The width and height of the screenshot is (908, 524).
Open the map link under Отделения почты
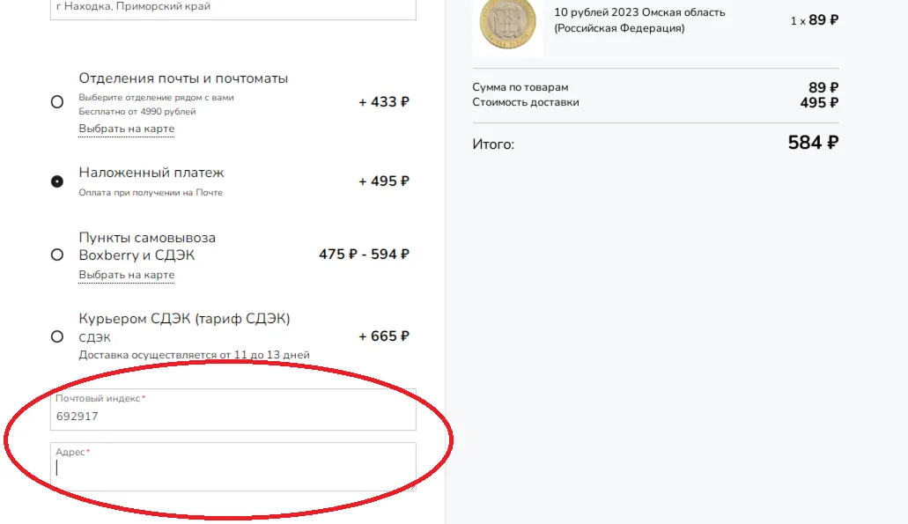pos(126,129)
